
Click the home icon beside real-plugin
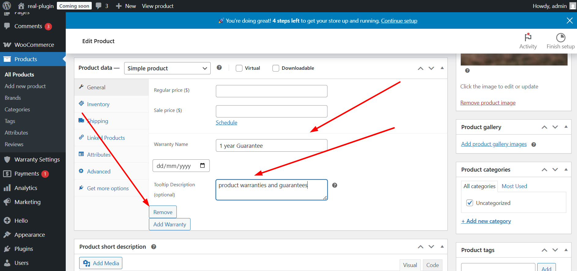pyautogui.click(x=21, y=6)
